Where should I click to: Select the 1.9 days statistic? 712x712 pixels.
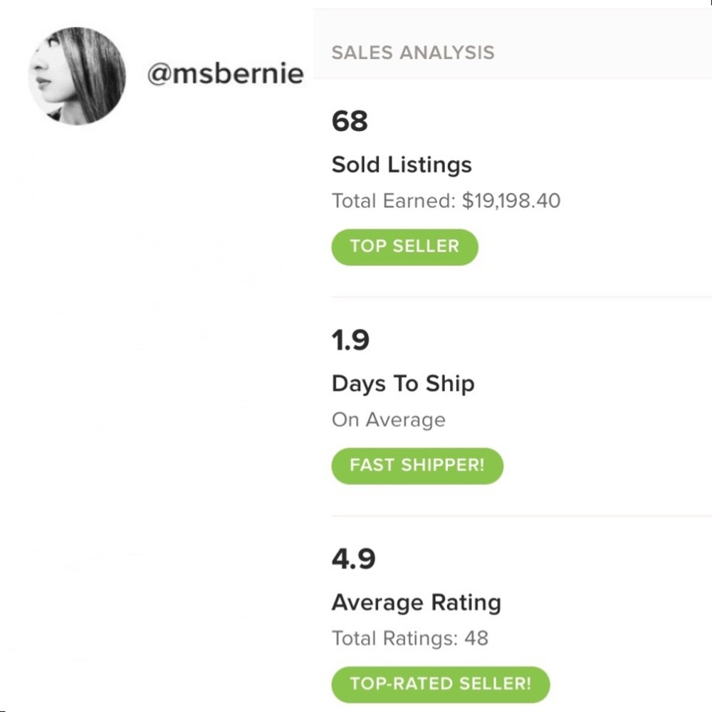point(350,340)
